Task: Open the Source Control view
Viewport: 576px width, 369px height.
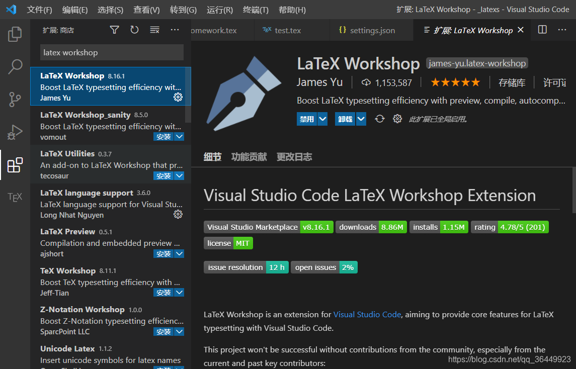Action: pyautogui.click(x=15, y=99)
